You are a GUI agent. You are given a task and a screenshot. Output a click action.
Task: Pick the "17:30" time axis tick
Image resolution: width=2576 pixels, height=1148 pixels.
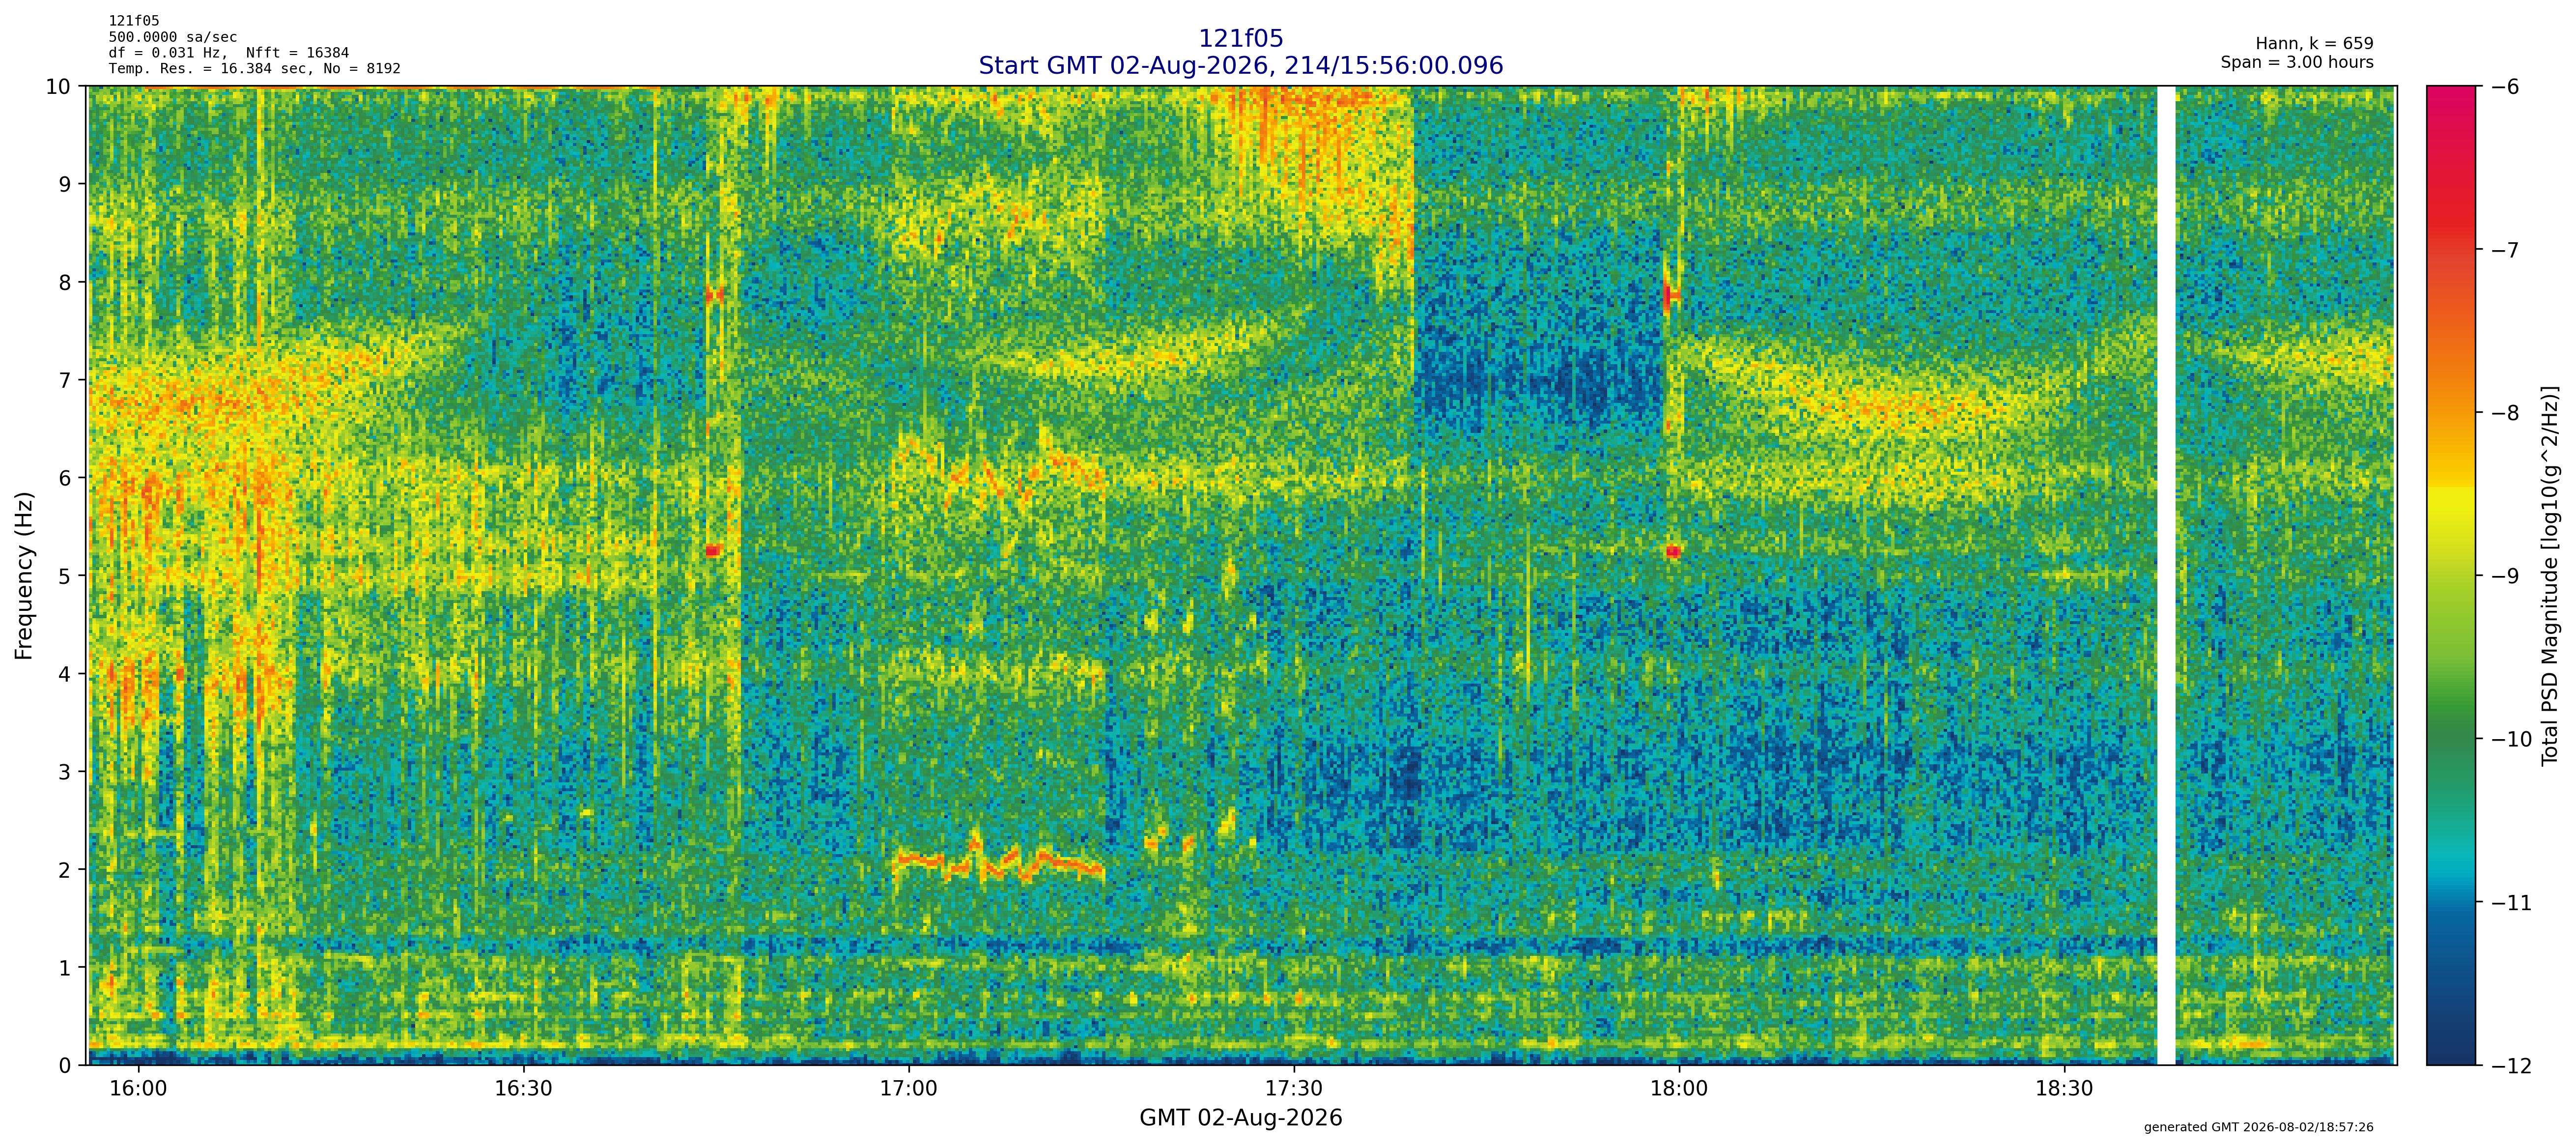coord(1294,1088)
